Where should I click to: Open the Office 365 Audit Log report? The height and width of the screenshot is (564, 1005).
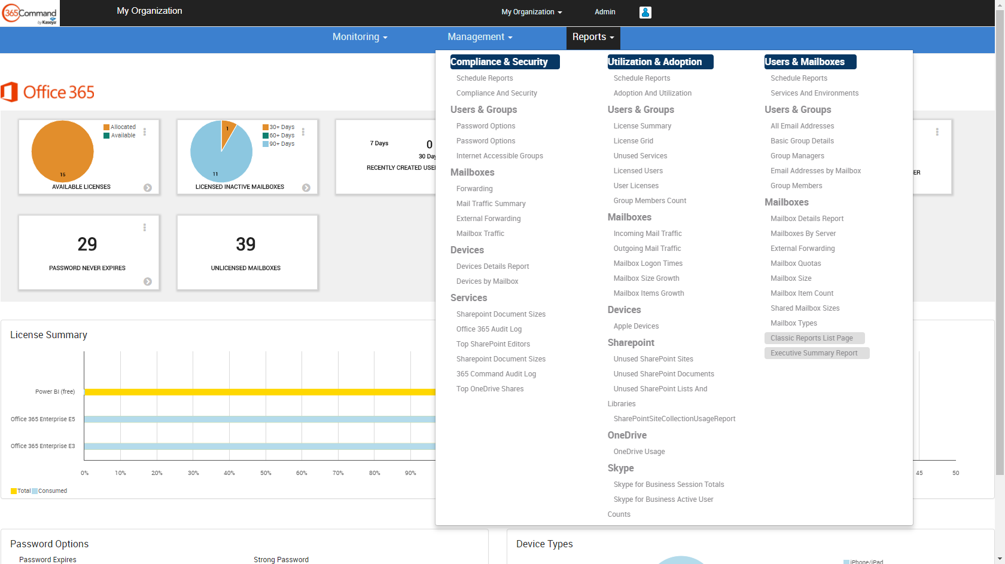pyautogui.click(x=489, y=329)
